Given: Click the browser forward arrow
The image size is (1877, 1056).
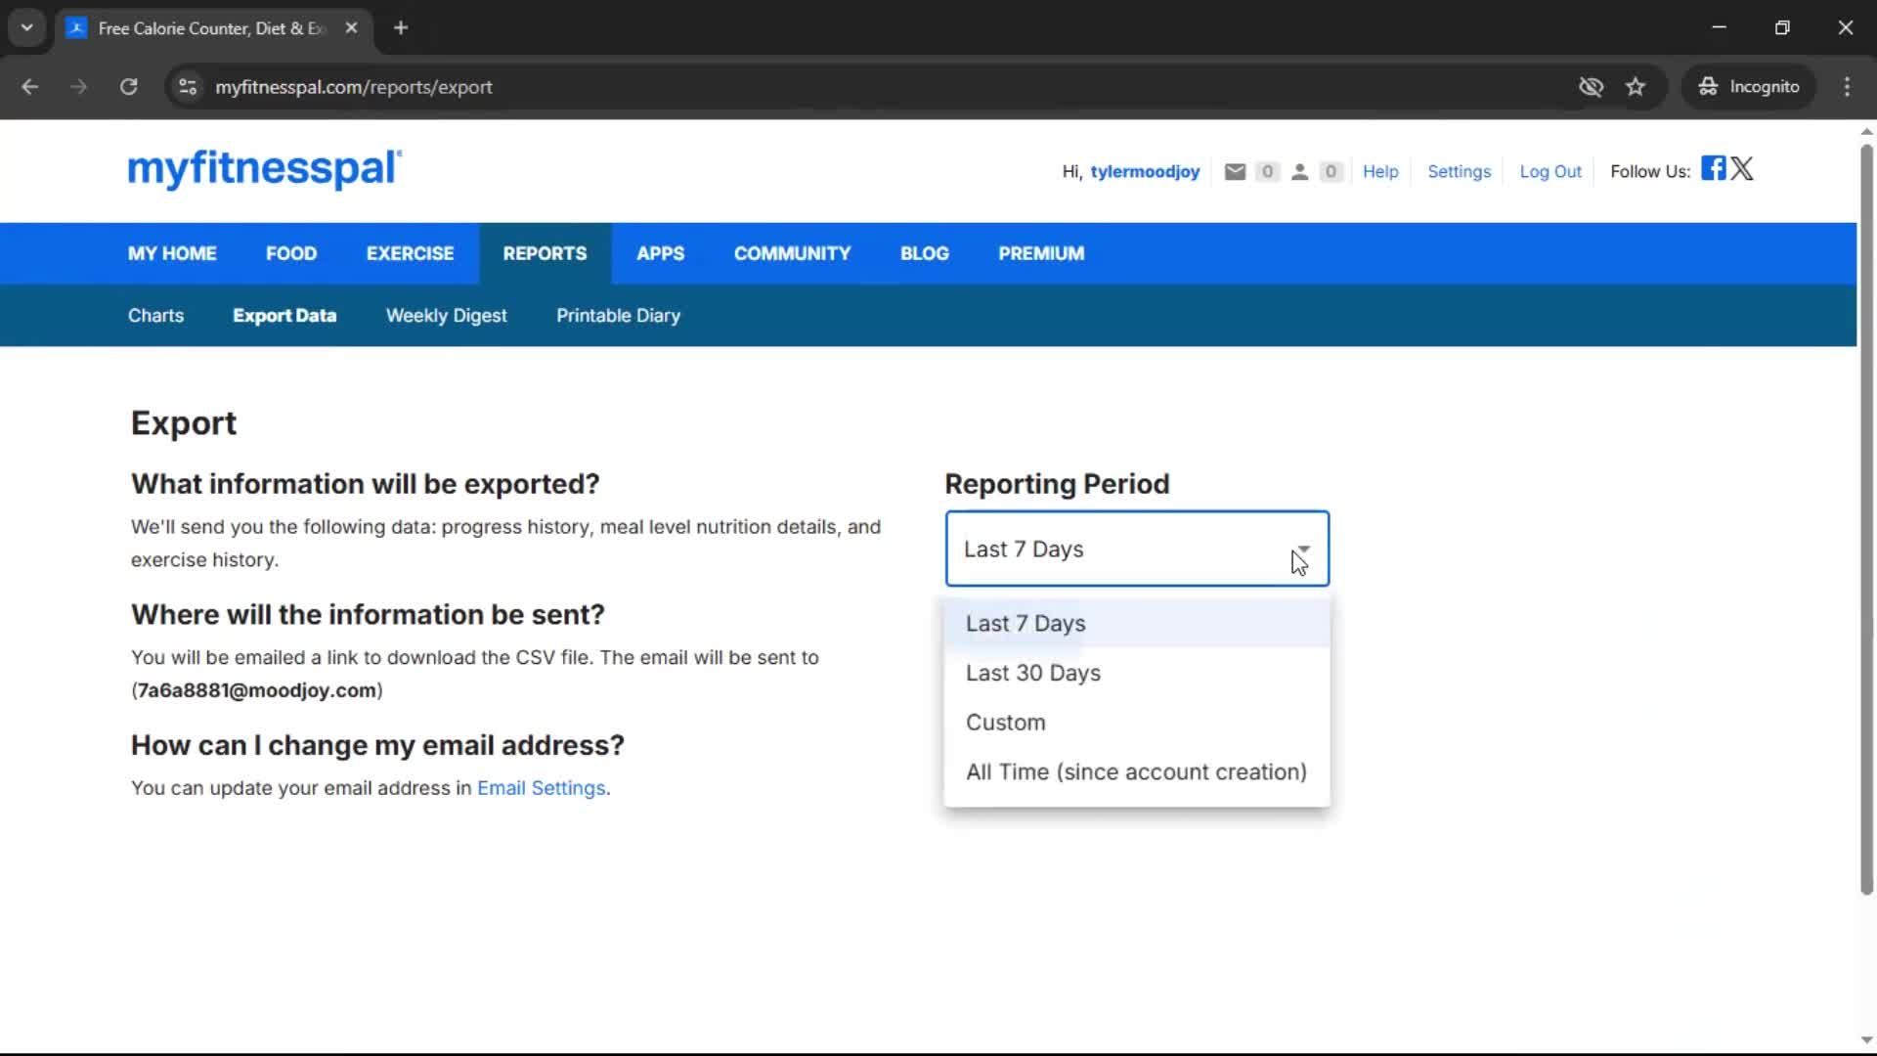Looking at the screenshot, I should click(79, 87).
